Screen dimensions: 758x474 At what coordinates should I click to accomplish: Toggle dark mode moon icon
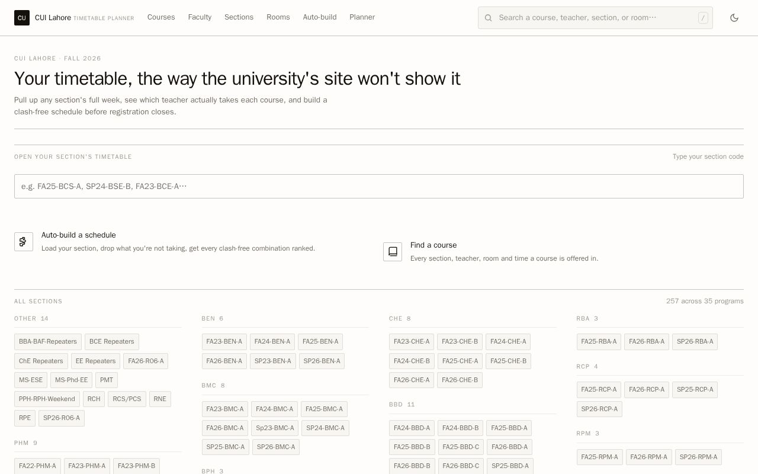pyautogui.click(x=734, y=18)
